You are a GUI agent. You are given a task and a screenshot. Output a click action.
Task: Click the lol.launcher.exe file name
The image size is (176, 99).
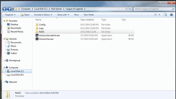[46, 39]
